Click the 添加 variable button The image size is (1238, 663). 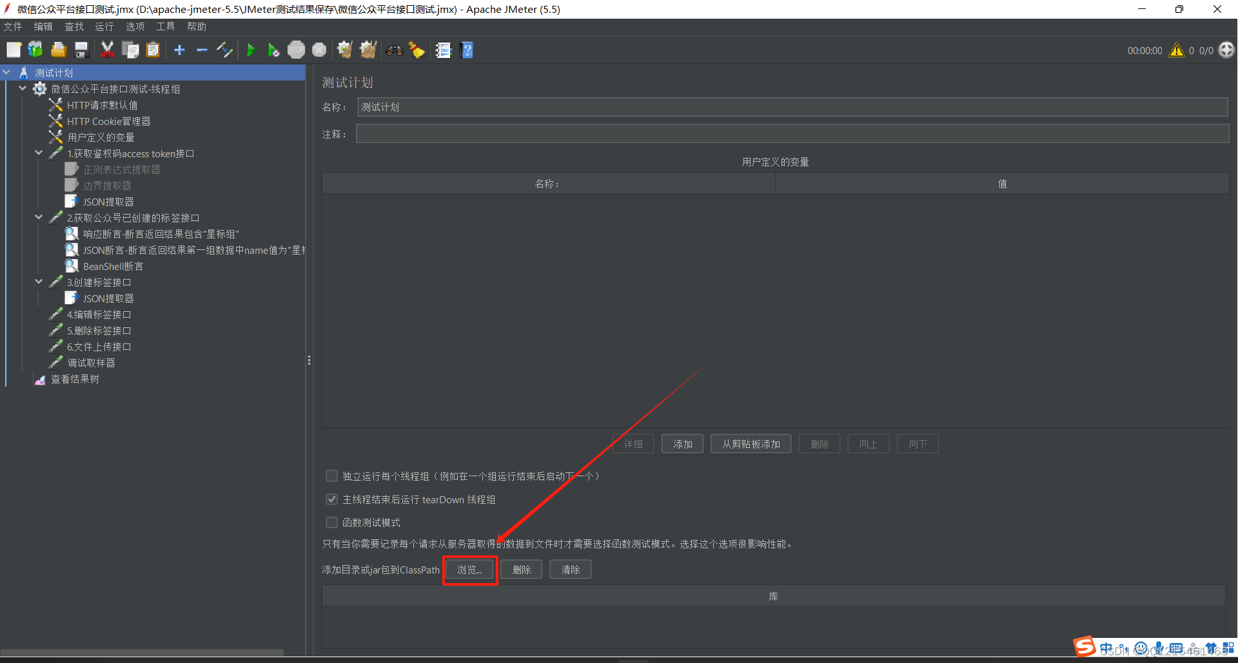pyautogui.click(x=682, y=444)
